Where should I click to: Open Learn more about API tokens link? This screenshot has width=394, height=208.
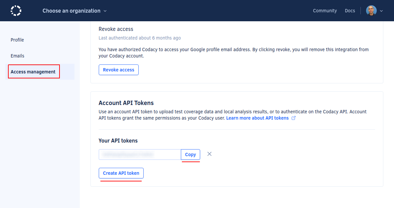click(257, 118)
